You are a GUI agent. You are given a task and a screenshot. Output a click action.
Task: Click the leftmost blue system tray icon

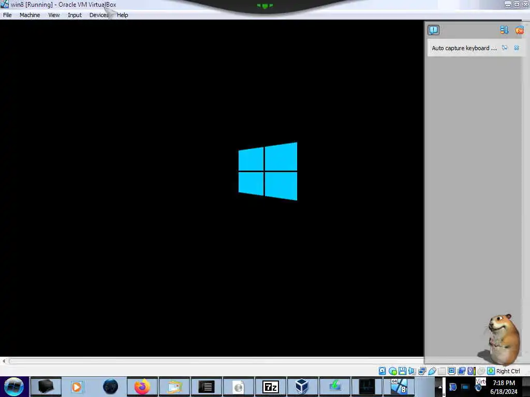coord(452,387)
